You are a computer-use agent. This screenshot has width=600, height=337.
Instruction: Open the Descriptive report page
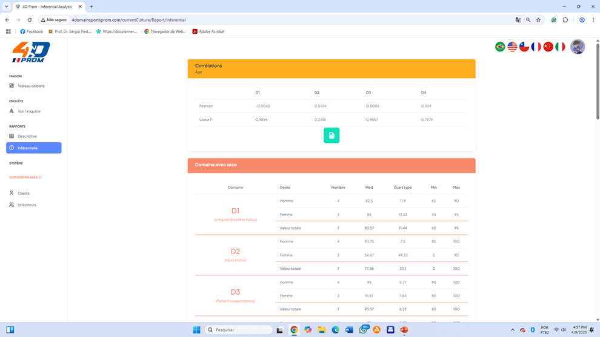27,136
